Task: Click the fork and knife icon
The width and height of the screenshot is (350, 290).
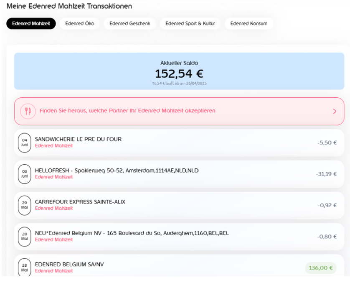Action: coord(28,111)
